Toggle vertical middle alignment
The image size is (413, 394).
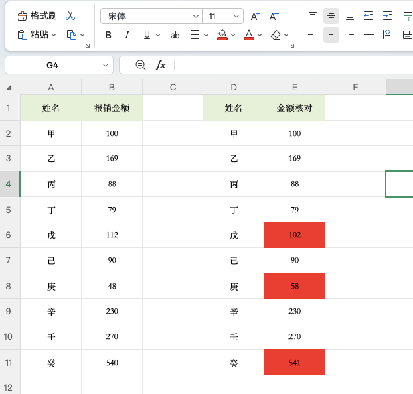[331, 16]
